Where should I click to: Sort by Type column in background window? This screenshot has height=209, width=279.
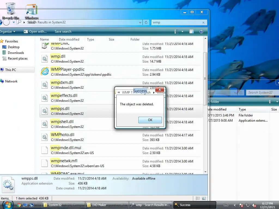click(242, 109)
